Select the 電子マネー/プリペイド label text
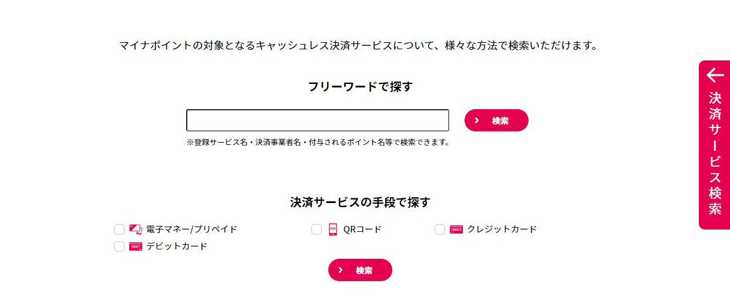This screenshot has height=304, width=730. (x=191, y=229)
